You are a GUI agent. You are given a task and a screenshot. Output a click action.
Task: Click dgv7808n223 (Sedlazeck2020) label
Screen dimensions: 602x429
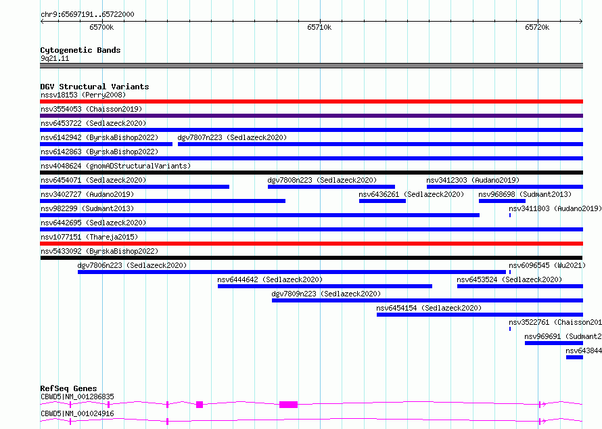point(322,180)
